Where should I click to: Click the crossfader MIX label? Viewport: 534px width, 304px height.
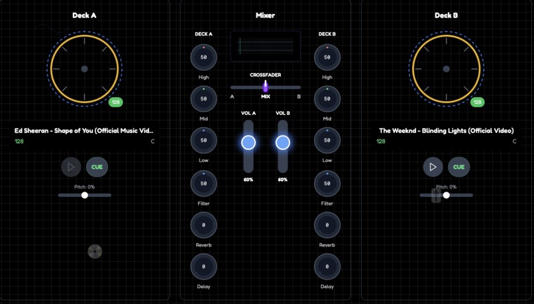pyautogui.click(x=265, y=96)
